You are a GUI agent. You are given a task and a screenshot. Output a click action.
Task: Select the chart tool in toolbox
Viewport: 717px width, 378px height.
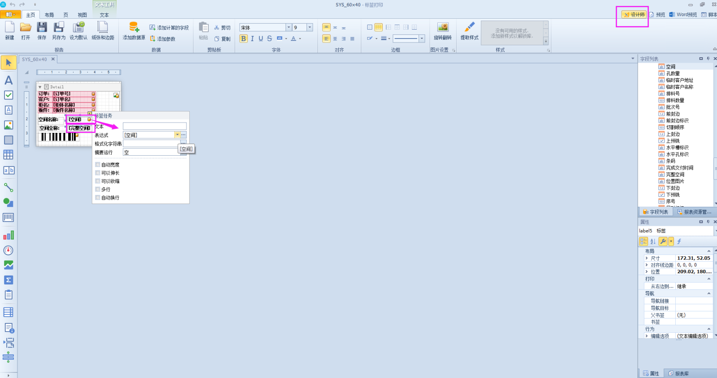point(9,235)
